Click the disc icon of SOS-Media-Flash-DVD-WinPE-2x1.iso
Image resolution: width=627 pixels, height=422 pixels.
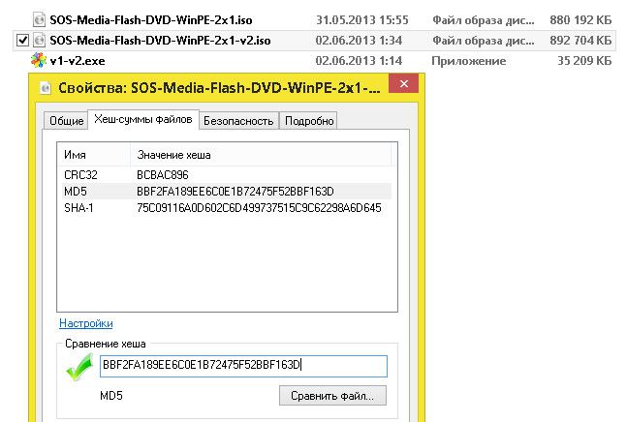(39, 19)
